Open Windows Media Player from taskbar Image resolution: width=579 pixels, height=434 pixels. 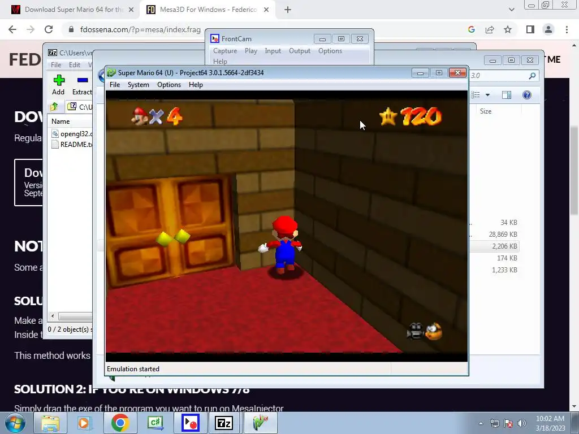85,423
